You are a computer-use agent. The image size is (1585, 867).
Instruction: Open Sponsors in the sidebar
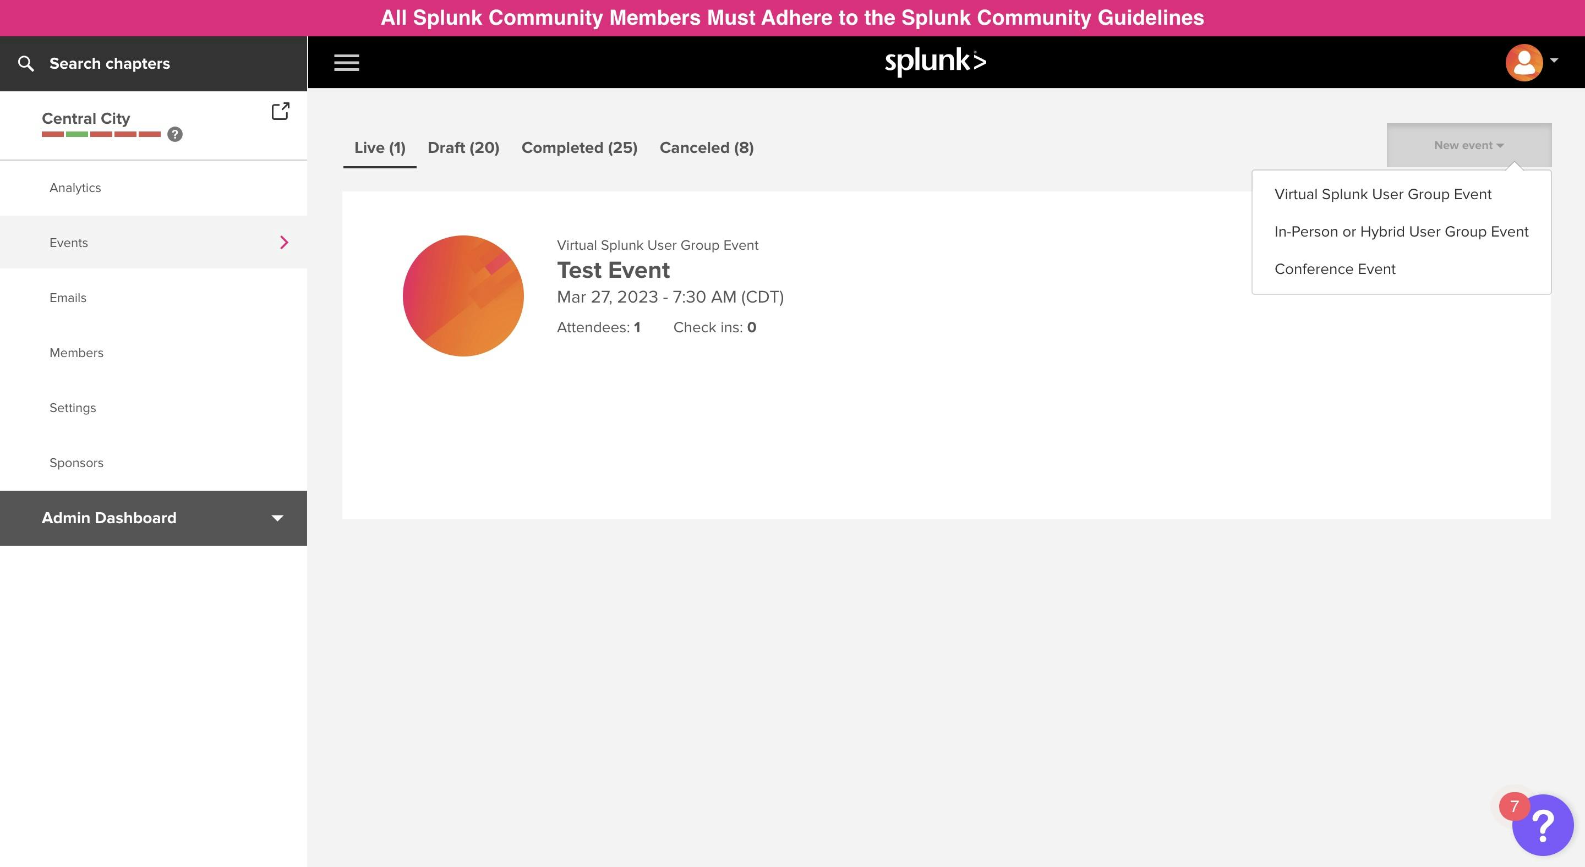click(153, 463)
